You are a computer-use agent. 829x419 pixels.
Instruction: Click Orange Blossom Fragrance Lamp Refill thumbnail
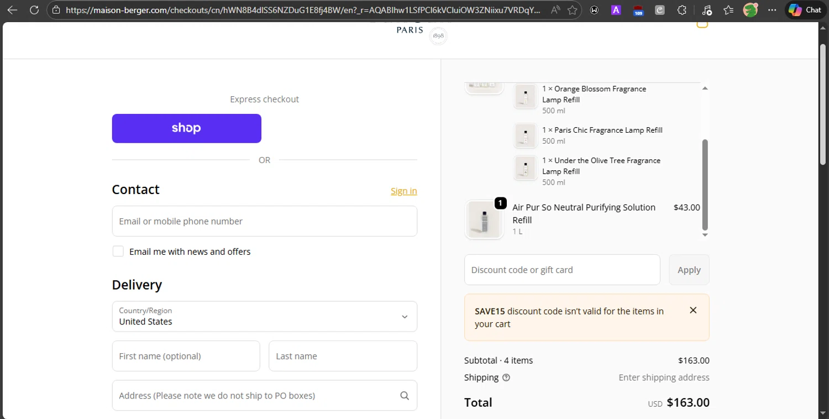(x=526, y=96)
